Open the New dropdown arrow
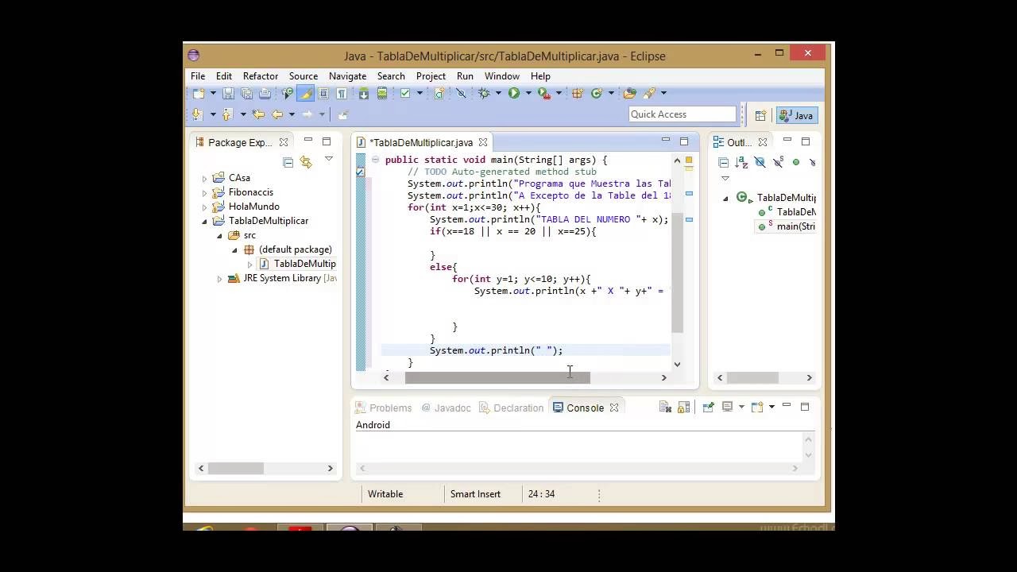 click(213, 93)
